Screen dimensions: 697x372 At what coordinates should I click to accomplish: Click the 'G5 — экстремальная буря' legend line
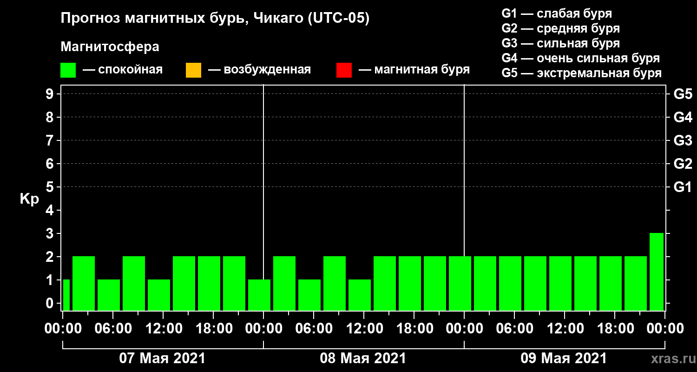click(581, 73)
